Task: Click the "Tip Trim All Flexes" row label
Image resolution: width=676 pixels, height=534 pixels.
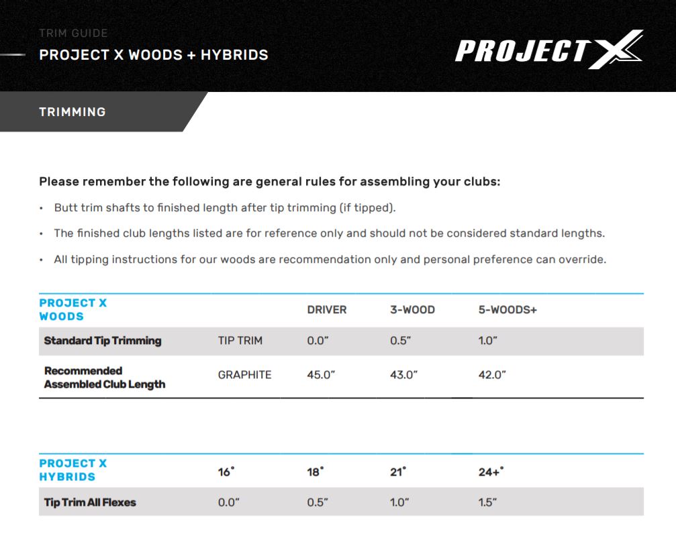Action: 90,502
